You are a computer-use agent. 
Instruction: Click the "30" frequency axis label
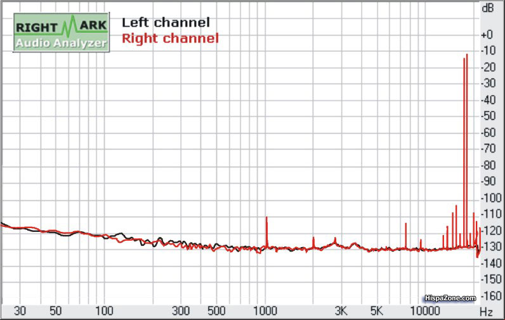click(x=20, y=311)
